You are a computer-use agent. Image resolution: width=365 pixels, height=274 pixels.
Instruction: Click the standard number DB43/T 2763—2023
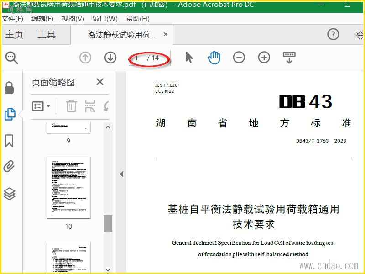(x=321, y=141)
